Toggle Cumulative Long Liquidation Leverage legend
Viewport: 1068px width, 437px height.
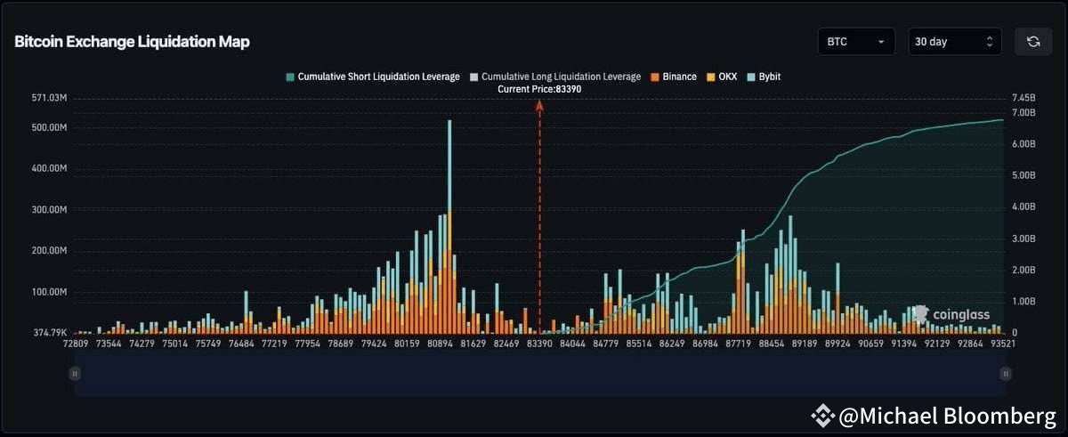(x=555, y=77)
